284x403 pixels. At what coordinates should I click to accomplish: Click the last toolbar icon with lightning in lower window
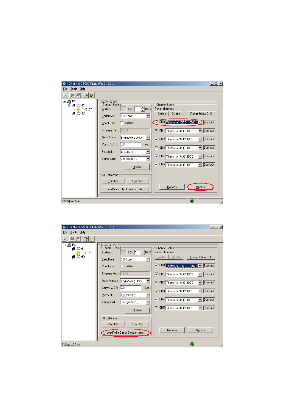pyautogui.click(x=92, y=239)
